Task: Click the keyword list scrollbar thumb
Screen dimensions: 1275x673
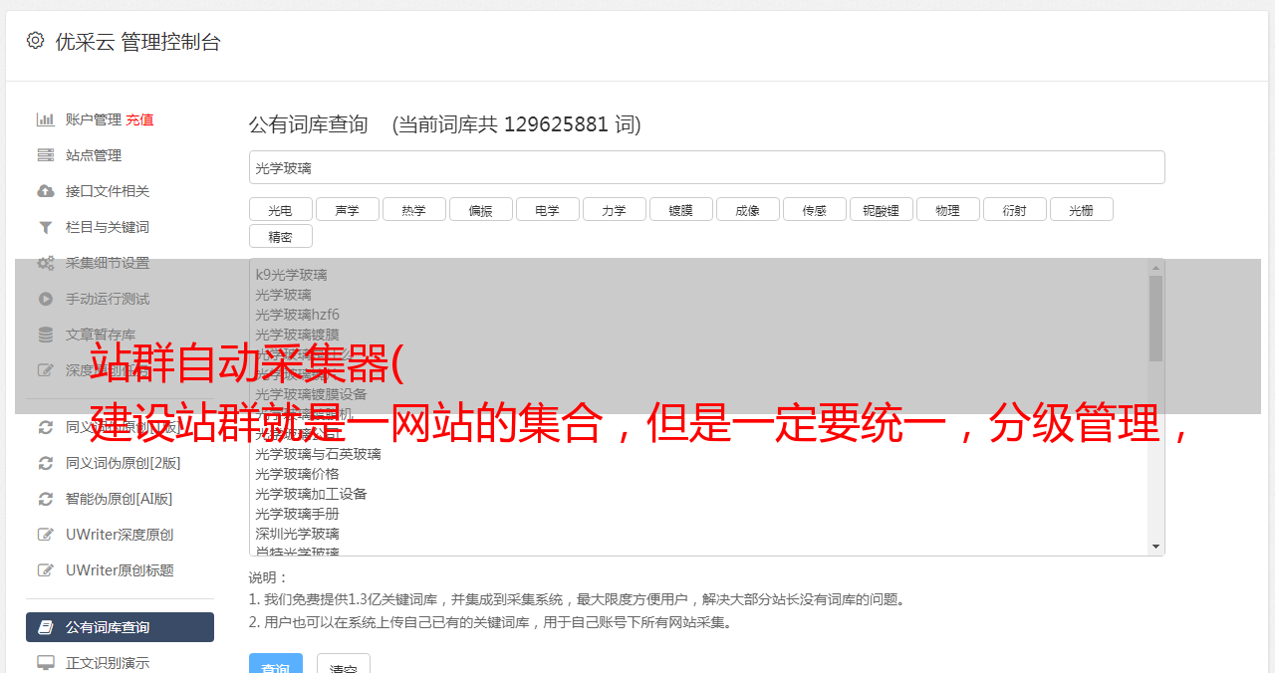Action: pyautogui.click(x=1155, y=319)
